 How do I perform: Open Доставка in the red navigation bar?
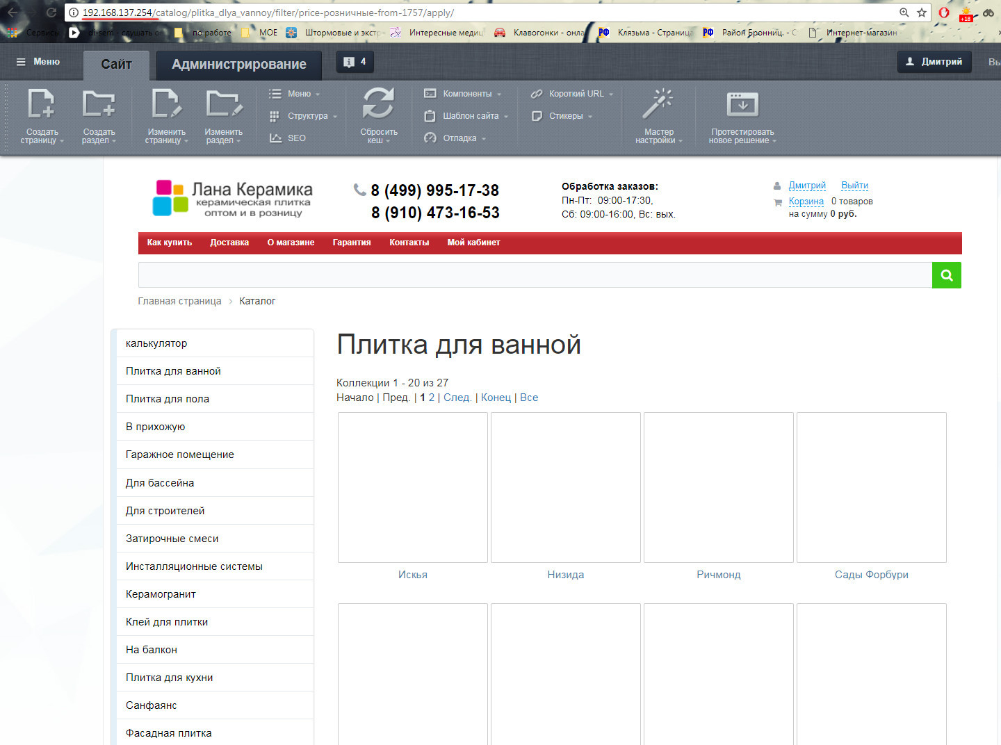point(229,243)
